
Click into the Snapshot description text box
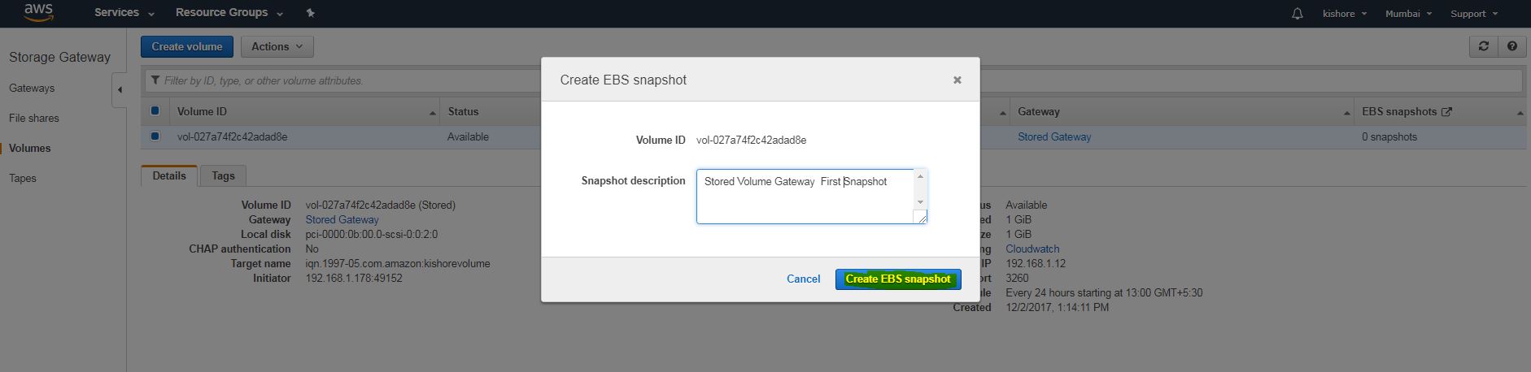click(805, 199)
